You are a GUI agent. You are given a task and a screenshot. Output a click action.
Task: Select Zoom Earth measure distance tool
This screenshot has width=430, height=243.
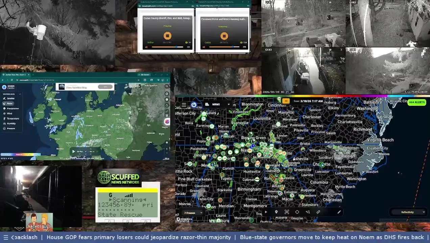coord(167,111)
